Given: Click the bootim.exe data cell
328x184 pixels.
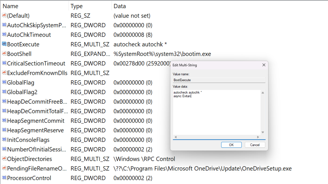Looking at the screenshot, I should pos(162,54).
